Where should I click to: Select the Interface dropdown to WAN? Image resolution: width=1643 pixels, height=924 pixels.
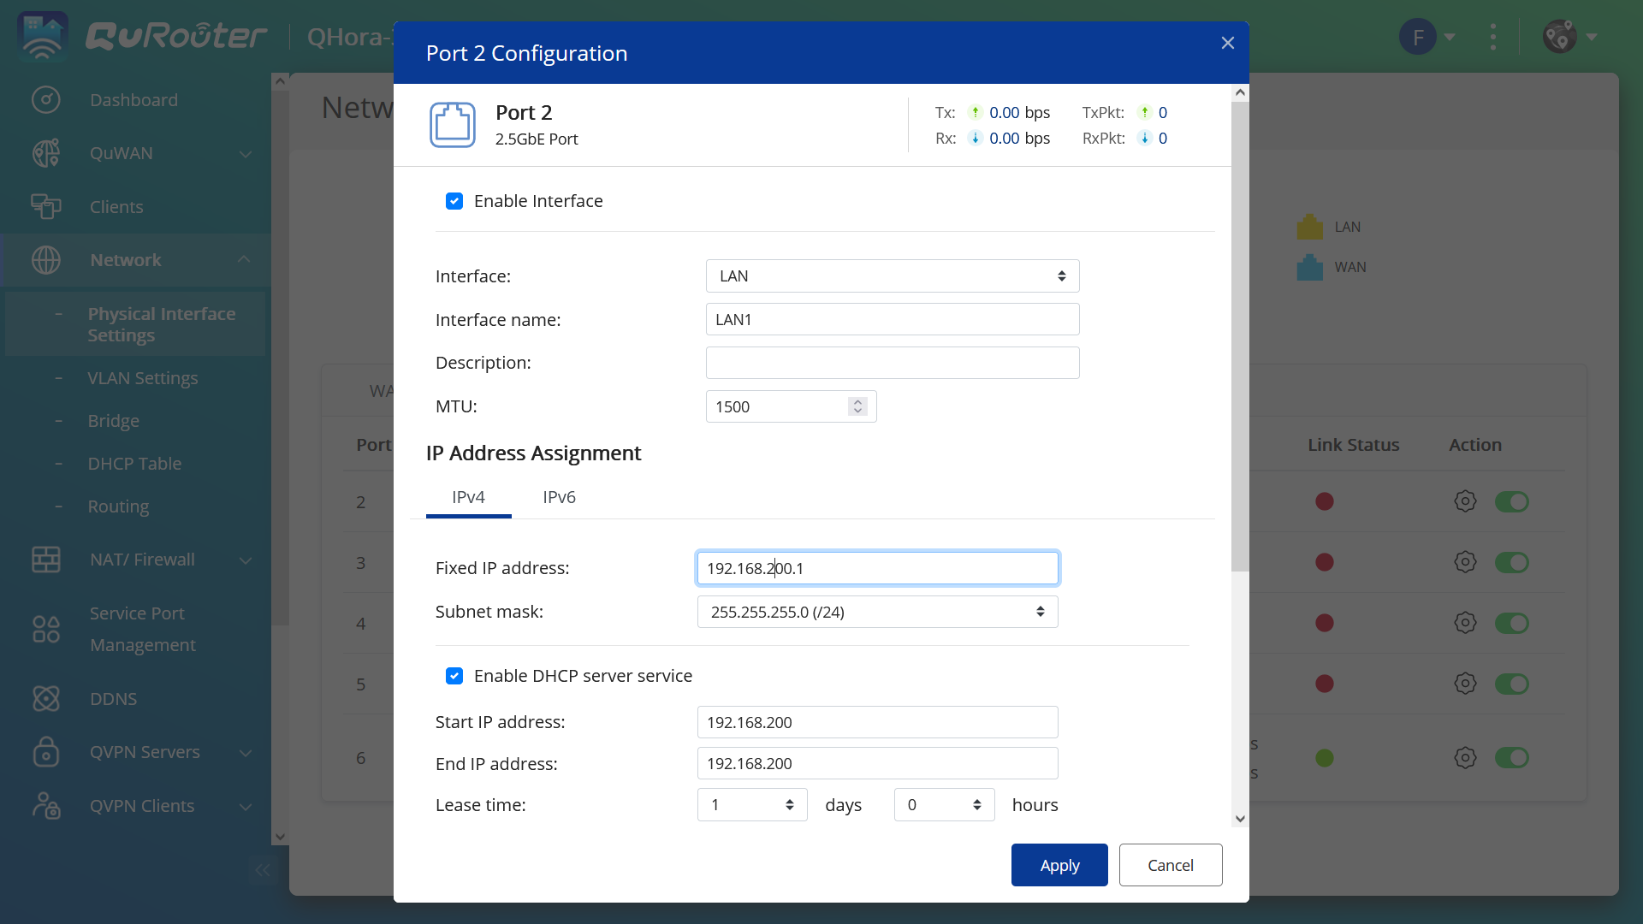tap(888, 275)
